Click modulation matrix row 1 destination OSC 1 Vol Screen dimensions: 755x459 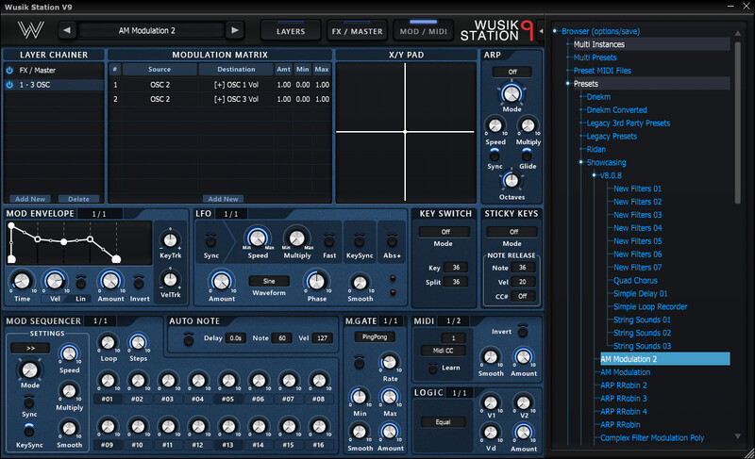pos(236,85)
